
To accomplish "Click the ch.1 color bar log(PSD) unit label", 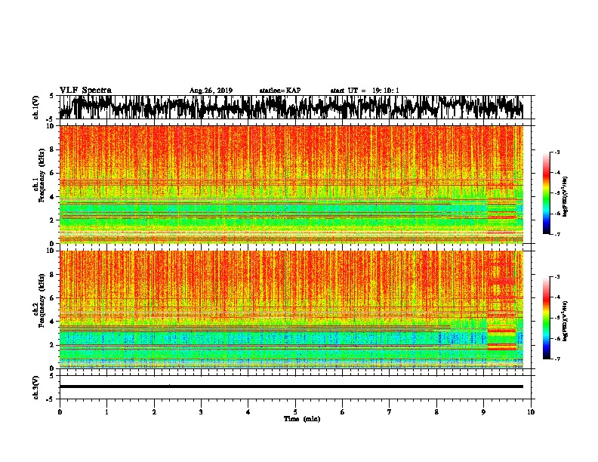I will point(566,197).
